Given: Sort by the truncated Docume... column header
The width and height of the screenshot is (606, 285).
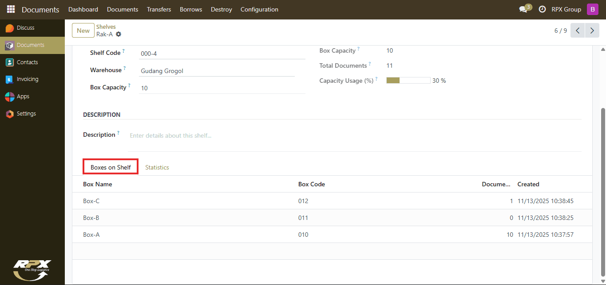Looking at the screenshot, I should (496, 184).
